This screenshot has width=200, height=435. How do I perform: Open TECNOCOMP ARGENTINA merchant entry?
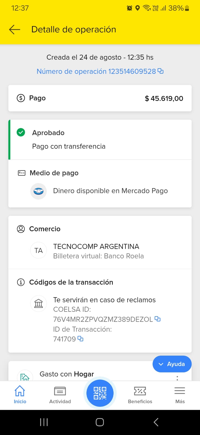[x=96, y=247]
